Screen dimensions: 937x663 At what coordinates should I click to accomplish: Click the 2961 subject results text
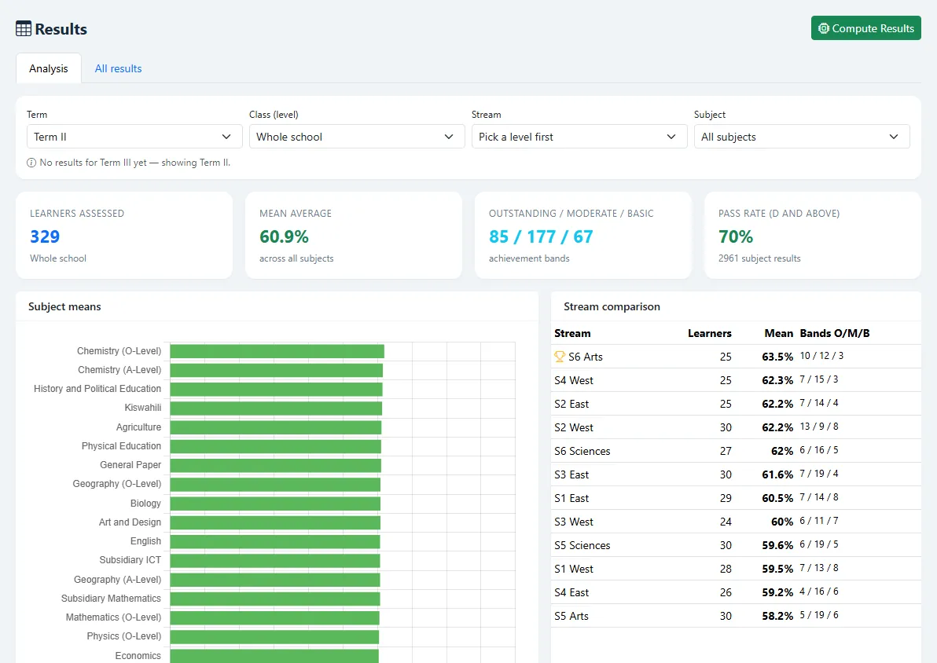(759, 258)
